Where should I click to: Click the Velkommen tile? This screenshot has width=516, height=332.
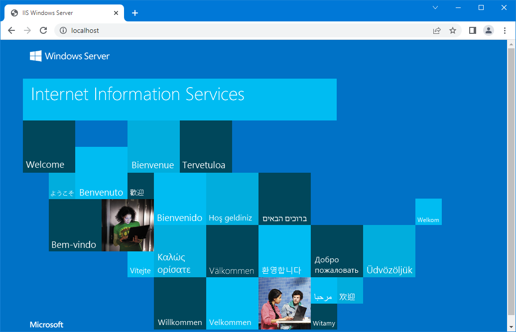coord(232,304)
